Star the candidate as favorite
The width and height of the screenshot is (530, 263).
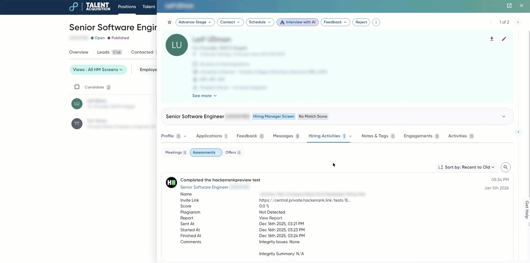point(169,22)
